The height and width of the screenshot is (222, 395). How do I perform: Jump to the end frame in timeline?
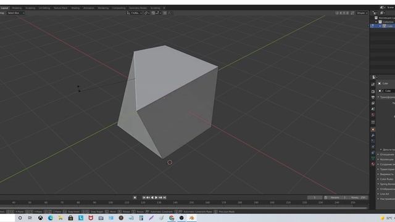(x=165, y=197)
